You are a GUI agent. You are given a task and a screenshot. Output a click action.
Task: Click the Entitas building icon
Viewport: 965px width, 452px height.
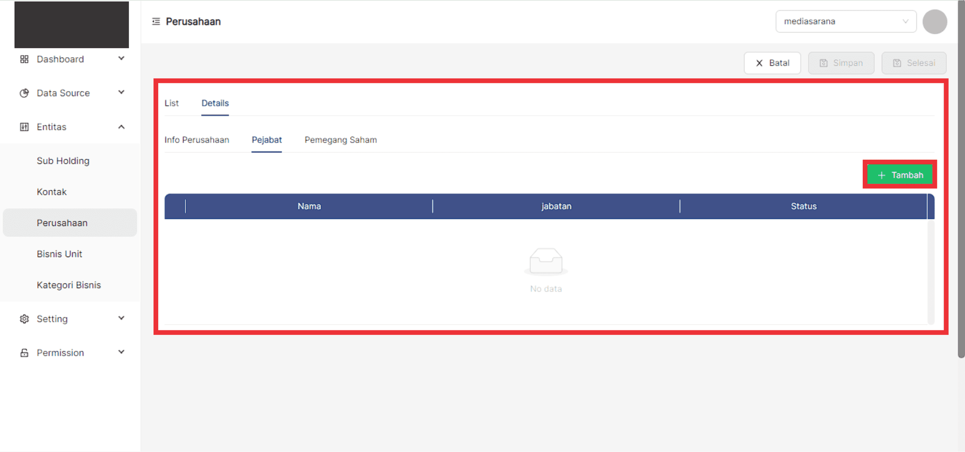click(x=24, y=127)
